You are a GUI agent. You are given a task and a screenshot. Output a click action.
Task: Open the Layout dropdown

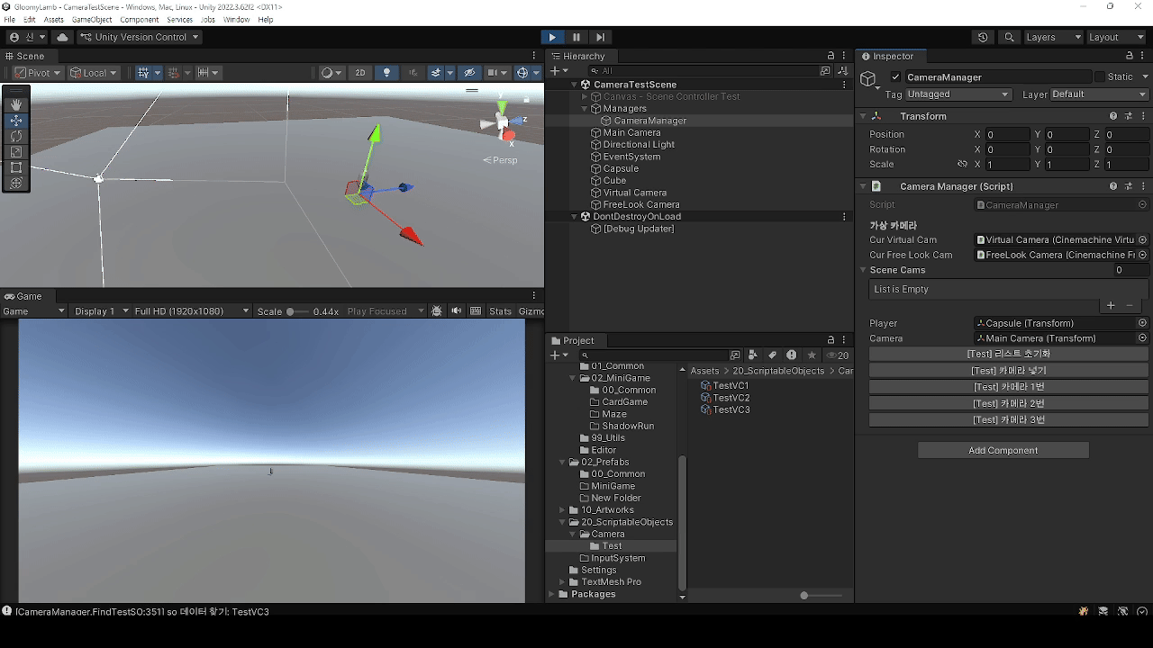click(1116, 37)
